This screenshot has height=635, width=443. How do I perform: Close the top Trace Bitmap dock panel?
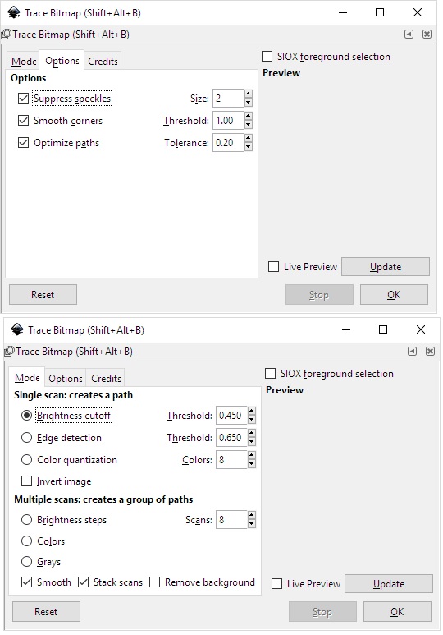click(427, 34)
